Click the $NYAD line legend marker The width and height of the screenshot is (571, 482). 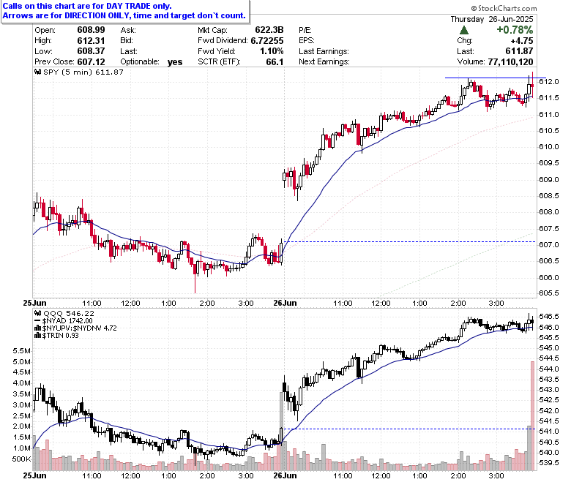(x=37, y=321)
